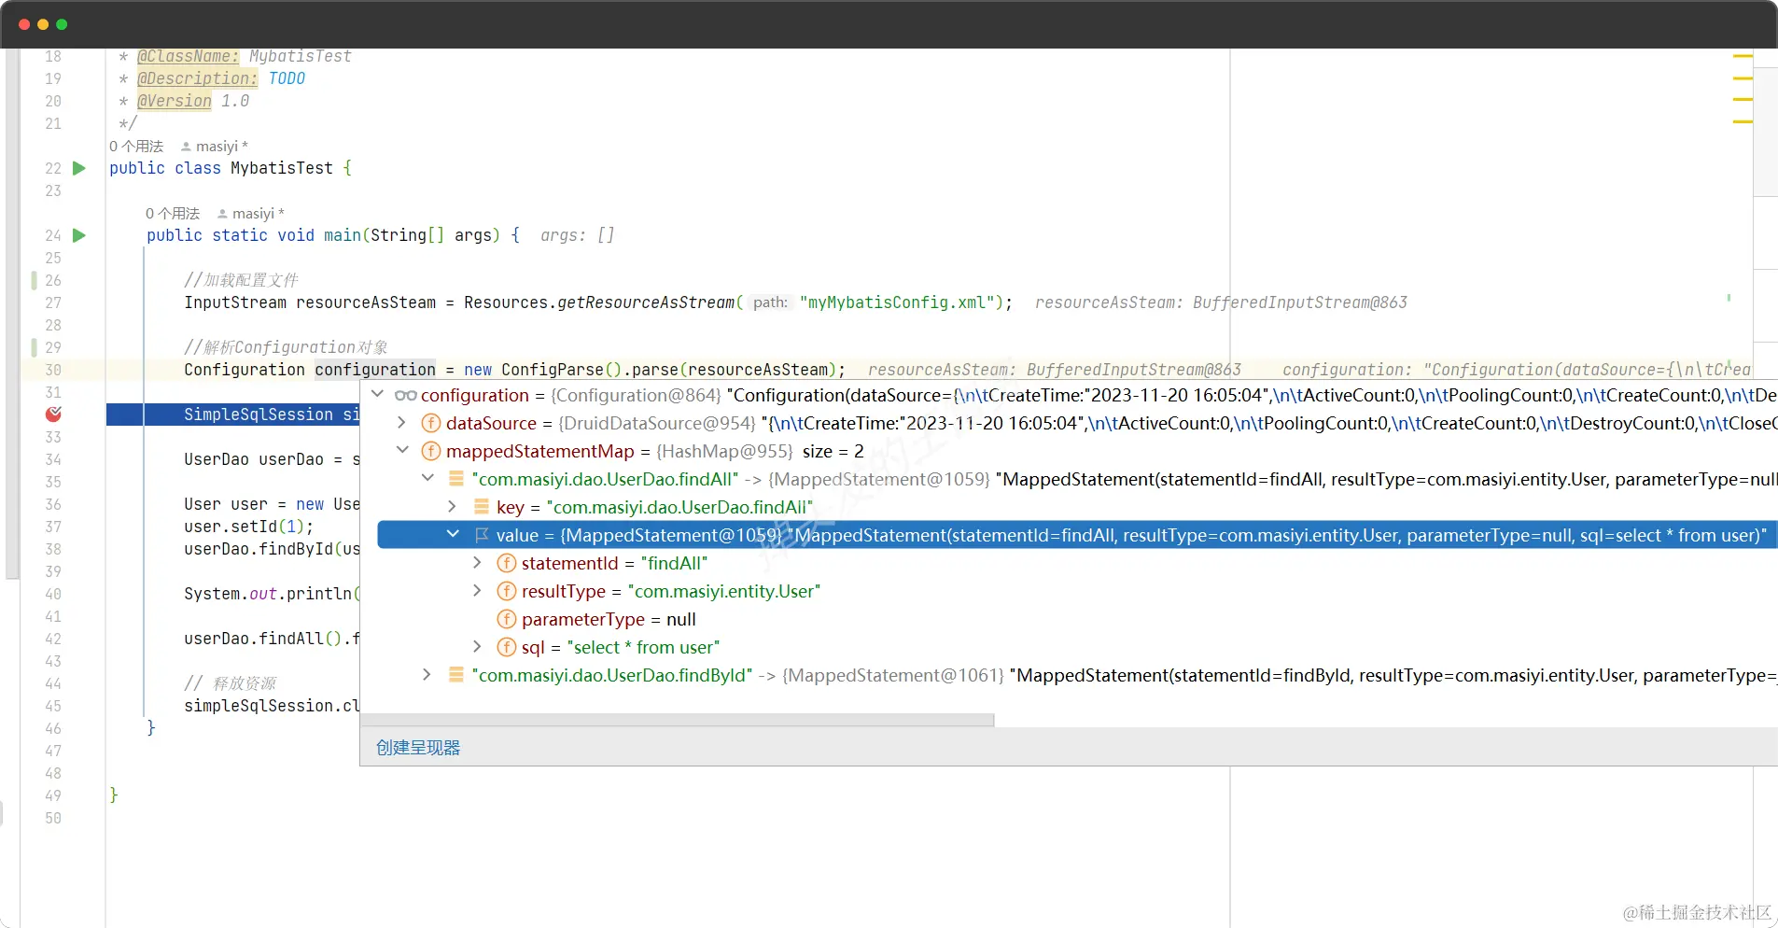Click the "args: []" inline debug value
1778x928 pixels.
pyautogui.click(x=577, y=235)
